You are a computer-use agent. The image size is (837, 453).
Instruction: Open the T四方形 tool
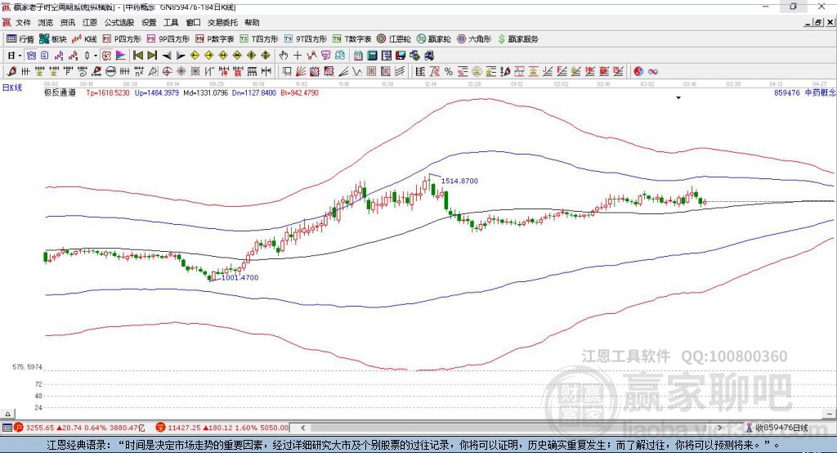(259, 39)
